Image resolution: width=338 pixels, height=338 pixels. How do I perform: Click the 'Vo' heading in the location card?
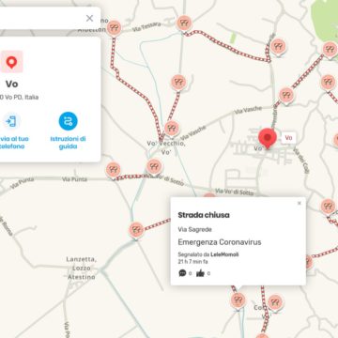[x=11, y=84]
